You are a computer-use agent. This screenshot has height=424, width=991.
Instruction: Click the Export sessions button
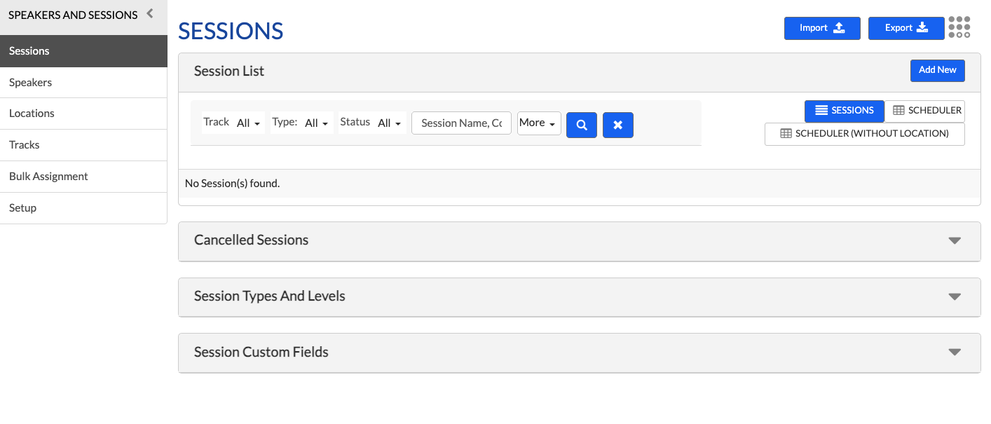click(x=906, y=28)
